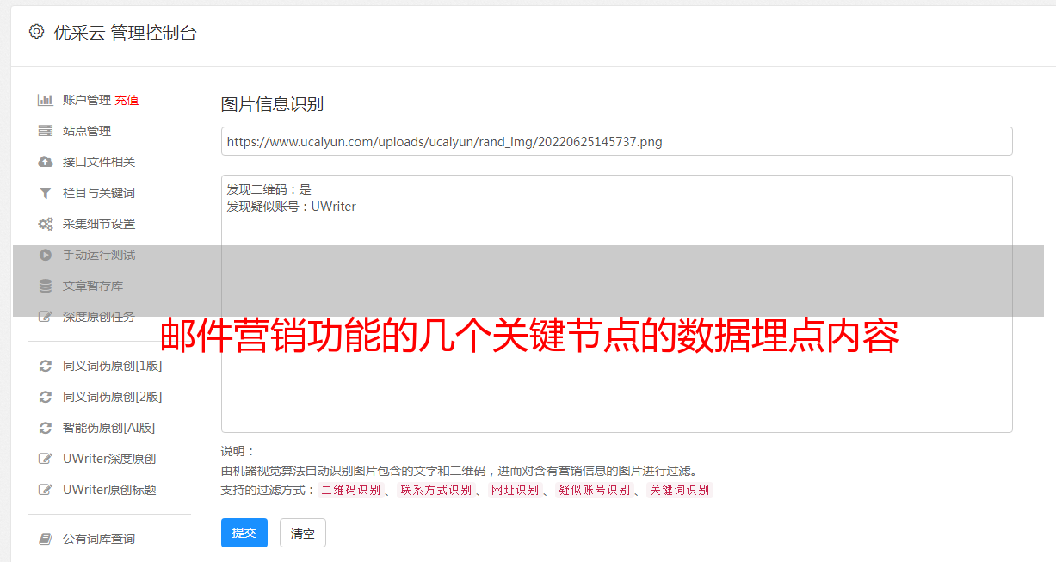Click the edit icon for UWriter原创标题

click(x=46, y=490)
